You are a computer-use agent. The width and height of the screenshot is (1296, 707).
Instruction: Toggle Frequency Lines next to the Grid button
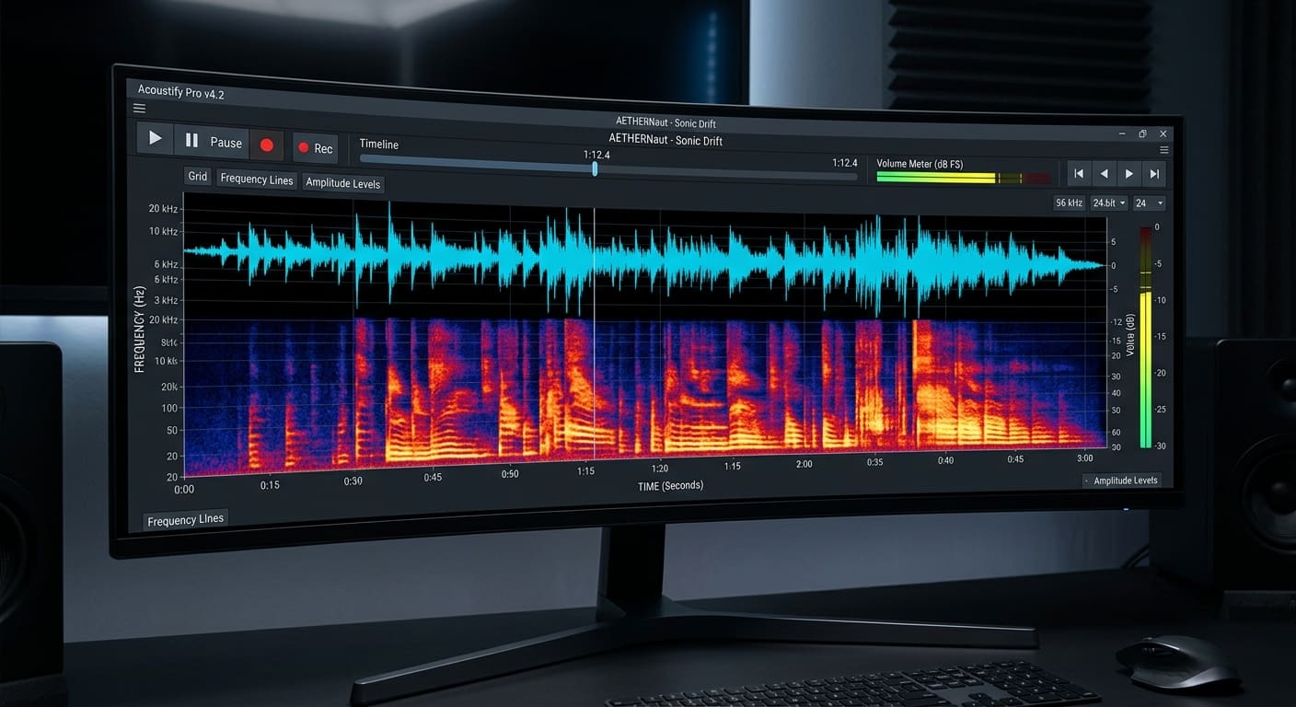point(257,180)
